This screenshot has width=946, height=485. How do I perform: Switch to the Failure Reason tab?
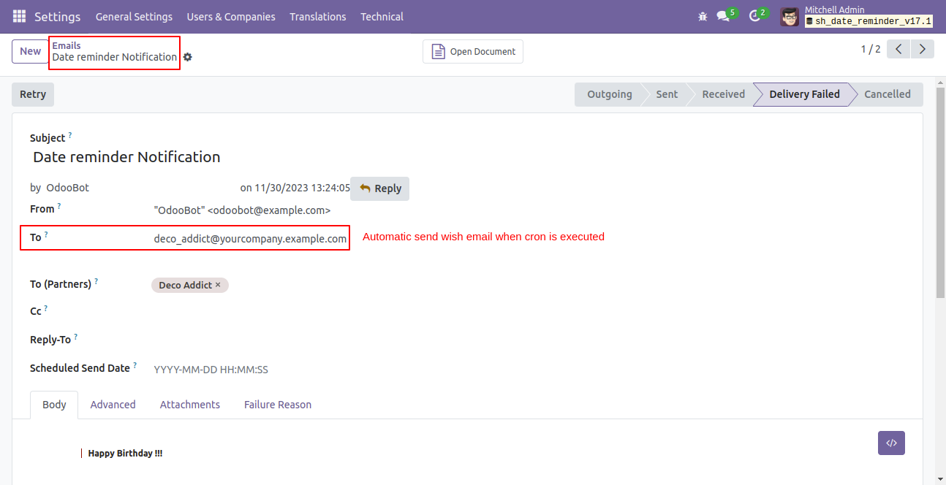(278, 405)
